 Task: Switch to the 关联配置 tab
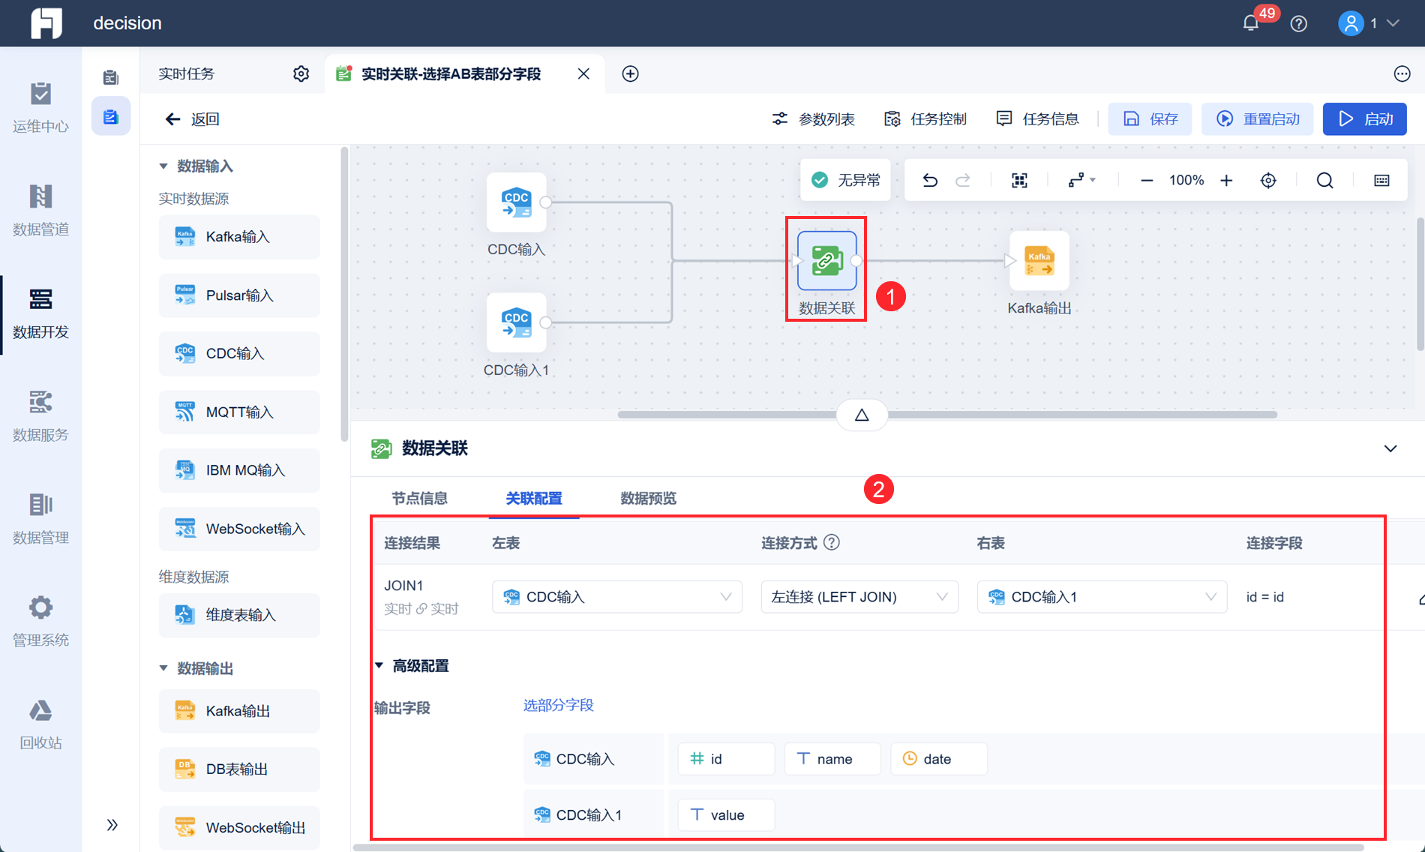tap(534, 498)
